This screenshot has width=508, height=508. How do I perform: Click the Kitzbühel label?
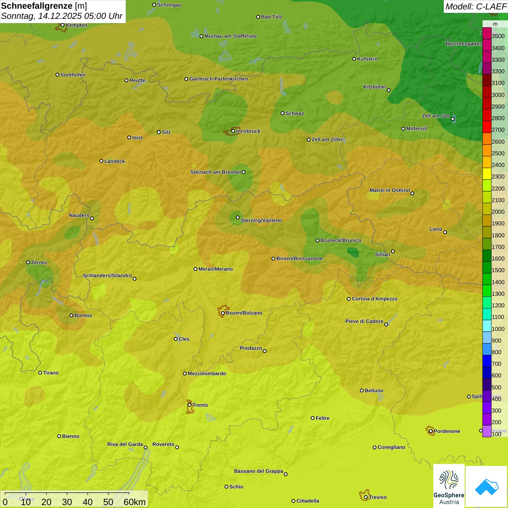[374, 87]
